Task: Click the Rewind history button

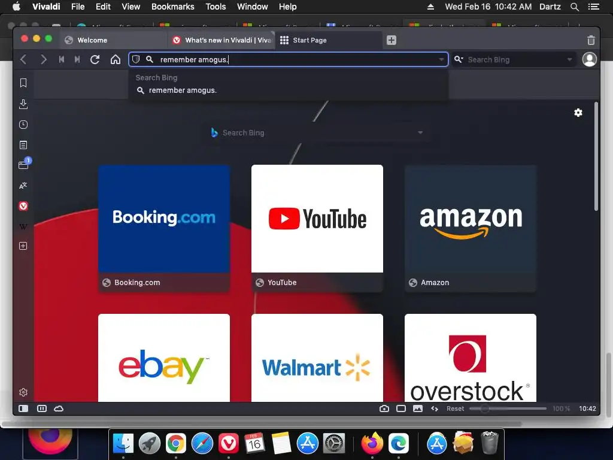Action: pos(62,59)
